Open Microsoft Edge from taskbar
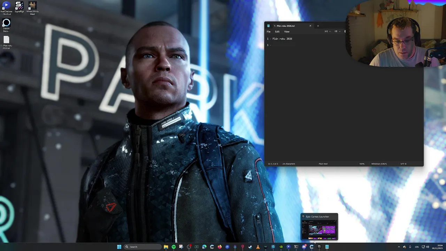The width and height of the screenshot is (446, 251). [x=204, y=247]
